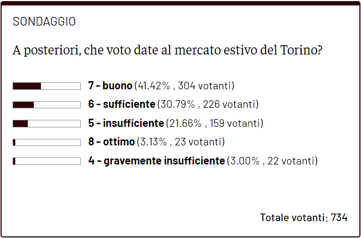This screenshot has width=361, height=238.
Task: Click the bar for 4 - gravemente insufficiente
Action: pyautogui.click(x=46, y=161)
